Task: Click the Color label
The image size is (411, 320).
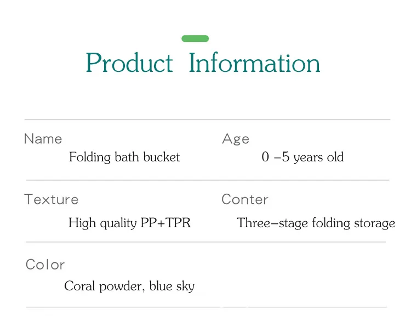Action: (x=45, y=265)
